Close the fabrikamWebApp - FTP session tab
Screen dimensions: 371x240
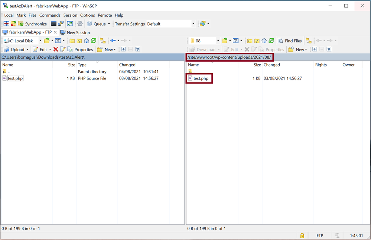pos(55,32)
